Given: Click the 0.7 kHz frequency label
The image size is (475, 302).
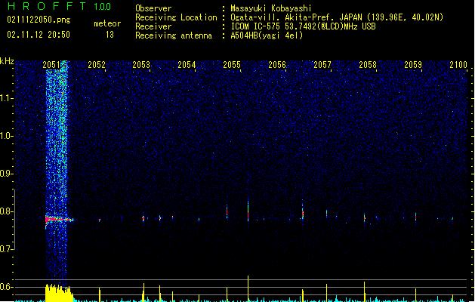Looking at the screenshot, I should point(7,249).
